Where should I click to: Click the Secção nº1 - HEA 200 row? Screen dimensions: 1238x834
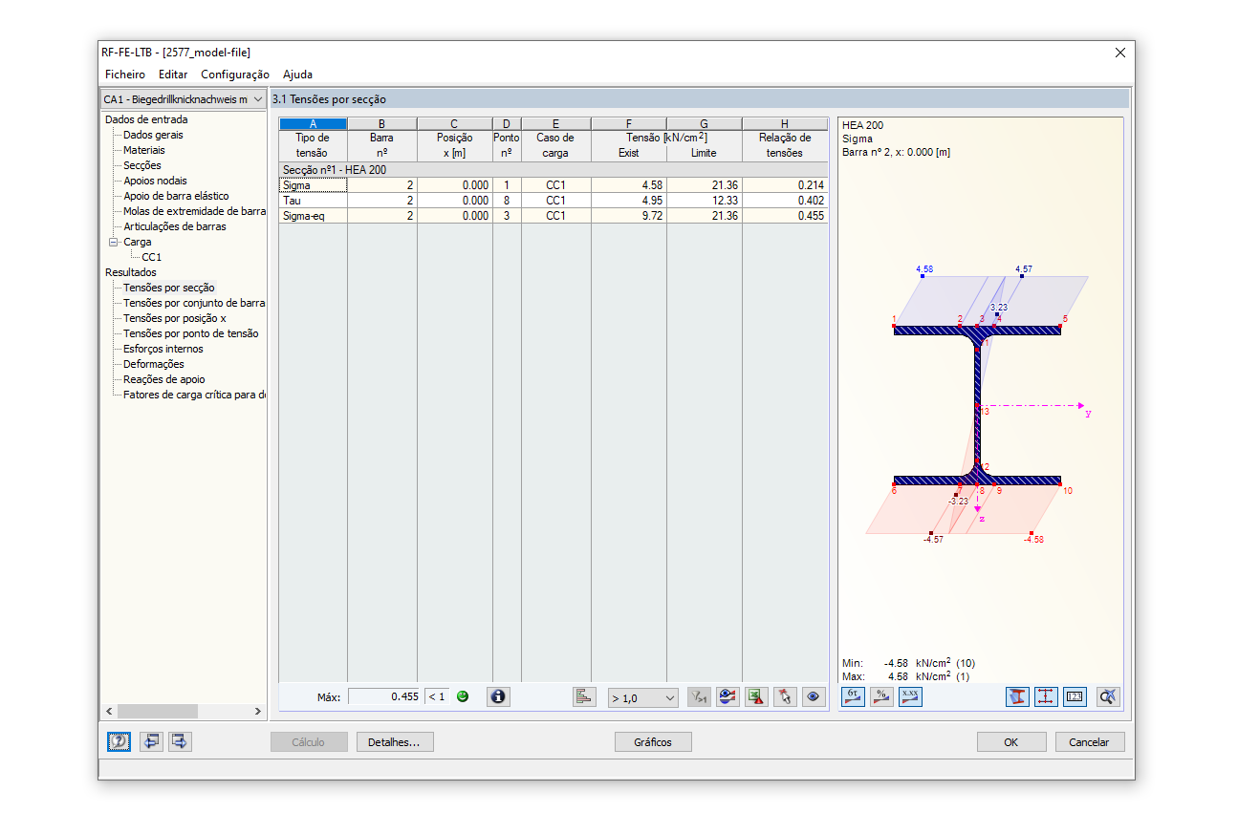tap(554, 169)
